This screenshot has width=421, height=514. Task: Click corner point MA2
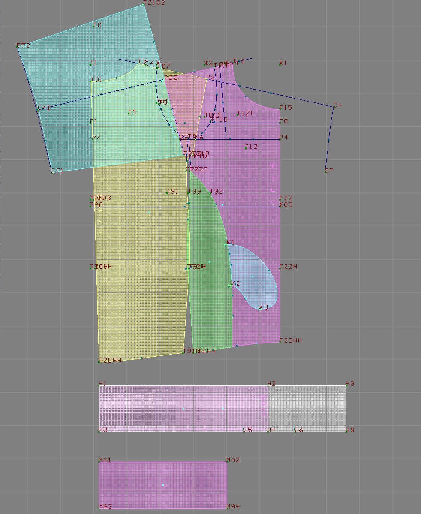click(227, 462)
